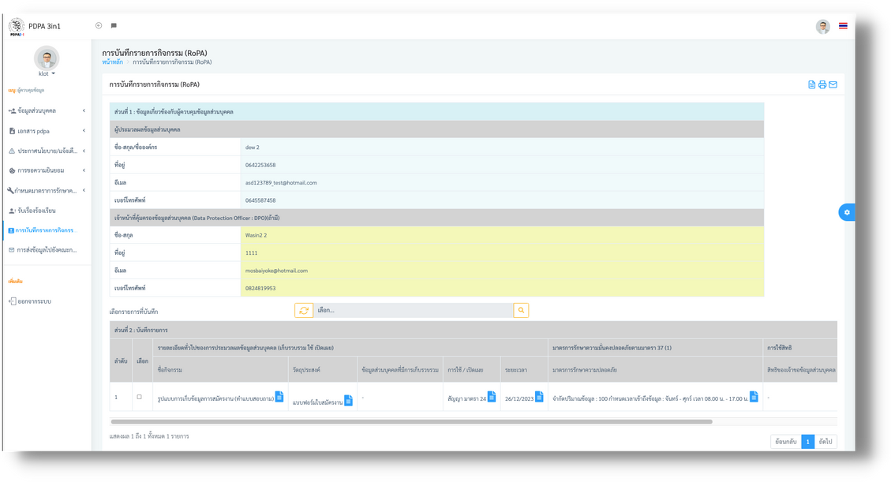Click the dew 2 name cell
The height and width of the screenshot is (482, 891).
502,147
